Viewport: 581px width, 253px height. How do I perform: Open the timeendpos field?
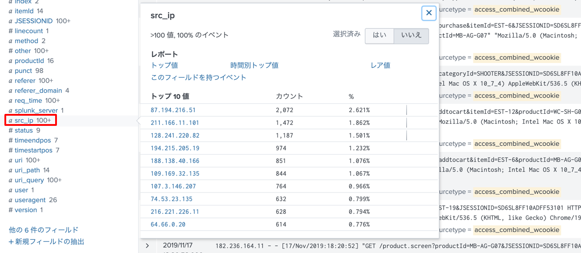(x=33, y=140)
